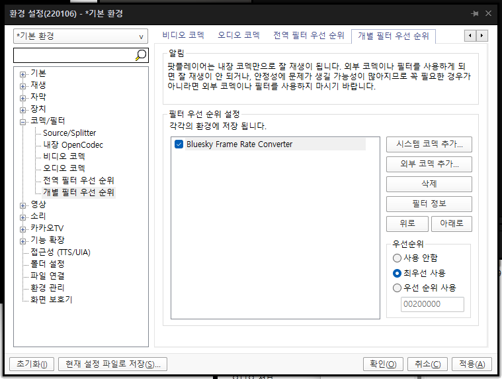Select the 기능 확장 tree label
This screenshot has width=502, height=379.
pos(48,240)
